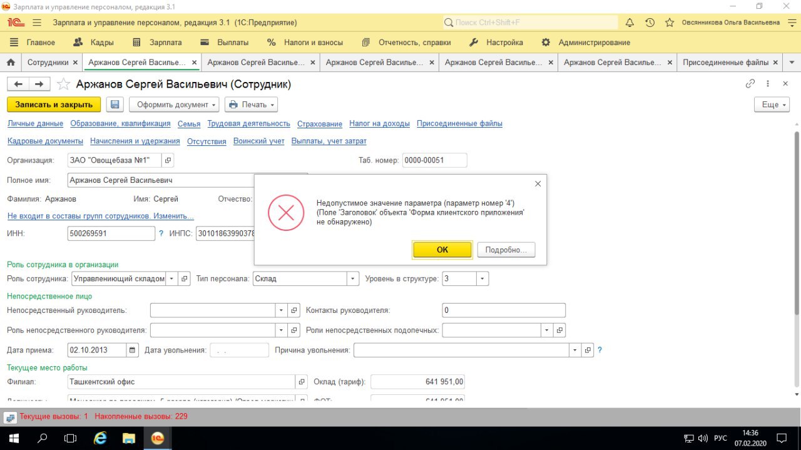This screenshot has width=801, height=450.
Task: Open Воинский учет link
Action: [x=259, y=141]
